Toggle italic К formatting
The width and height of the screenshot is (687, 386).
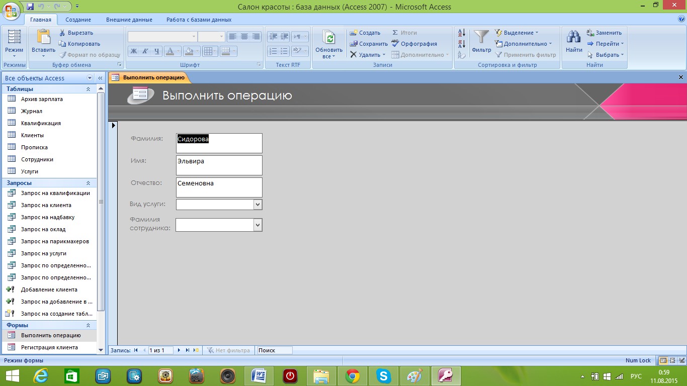coord(145,51)
